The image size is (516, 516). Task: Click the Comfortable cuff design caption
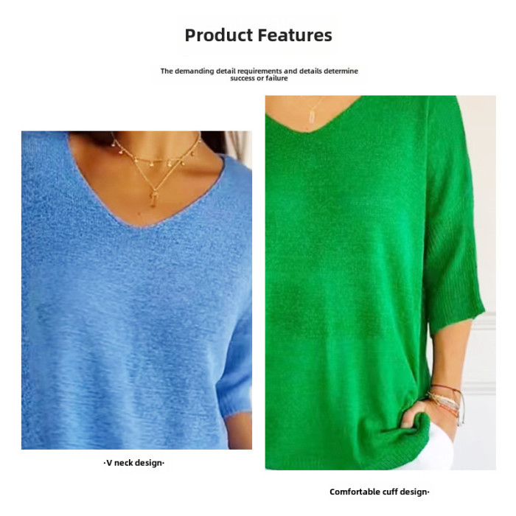point(380,492)
